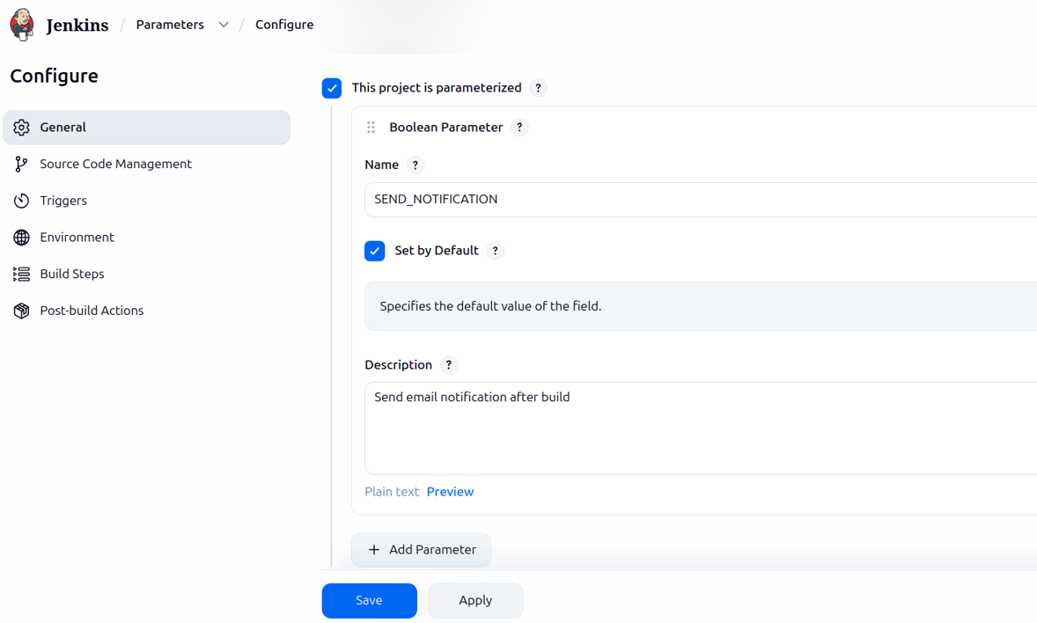The height and width of the screenshot is (623, 1037).
Task: Click help icon next to Name label
Action: [x=416, y=165]
